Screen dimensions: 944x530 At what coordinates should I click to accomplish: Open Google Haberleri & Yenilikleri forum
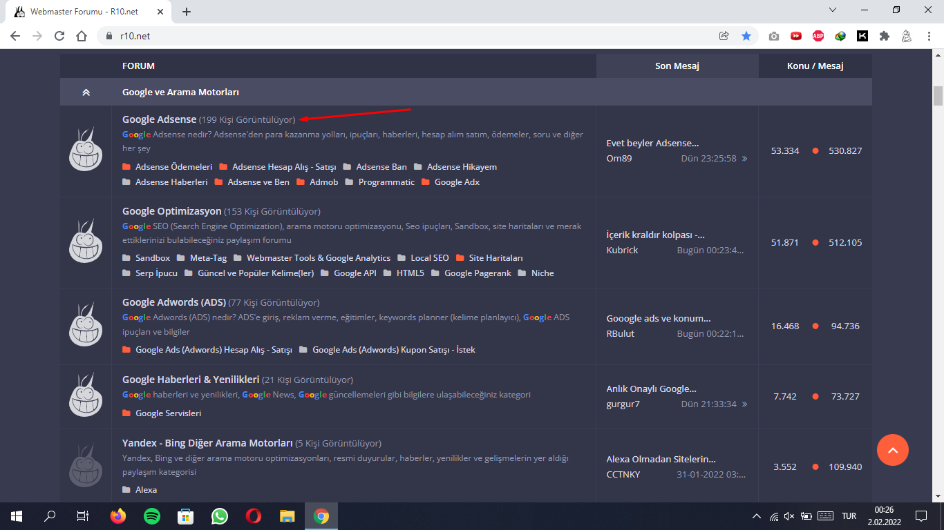click(x=191, y=380)
